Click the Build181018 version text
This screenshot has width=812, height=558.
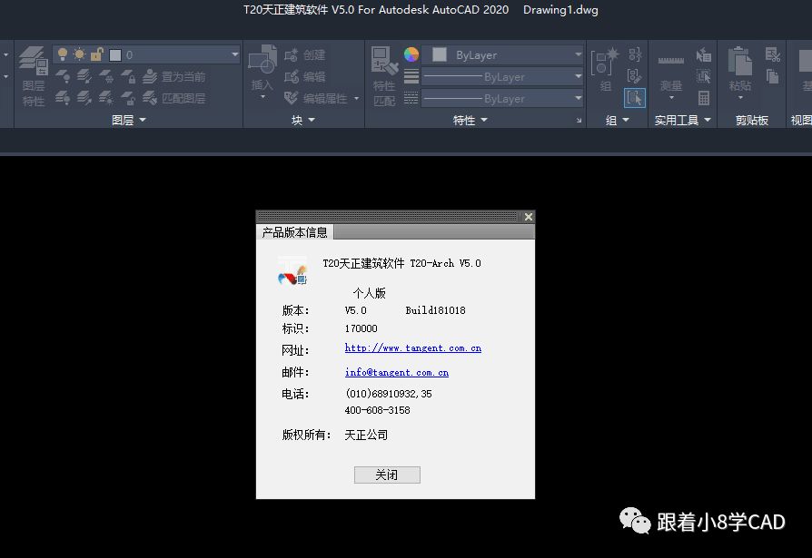coord(435,310)
